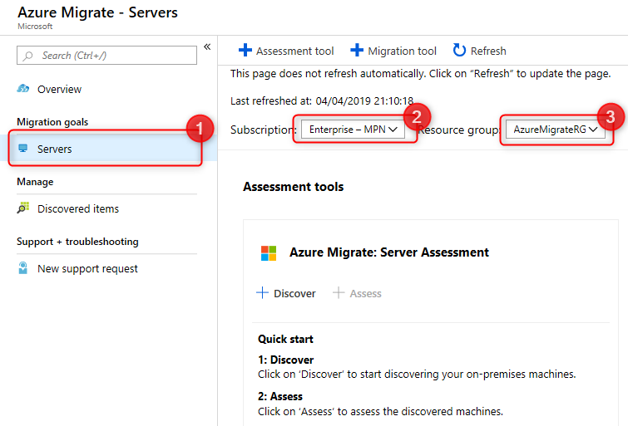
Task: Click the Last refreshed at timestamp
Action: click(322, 100)
